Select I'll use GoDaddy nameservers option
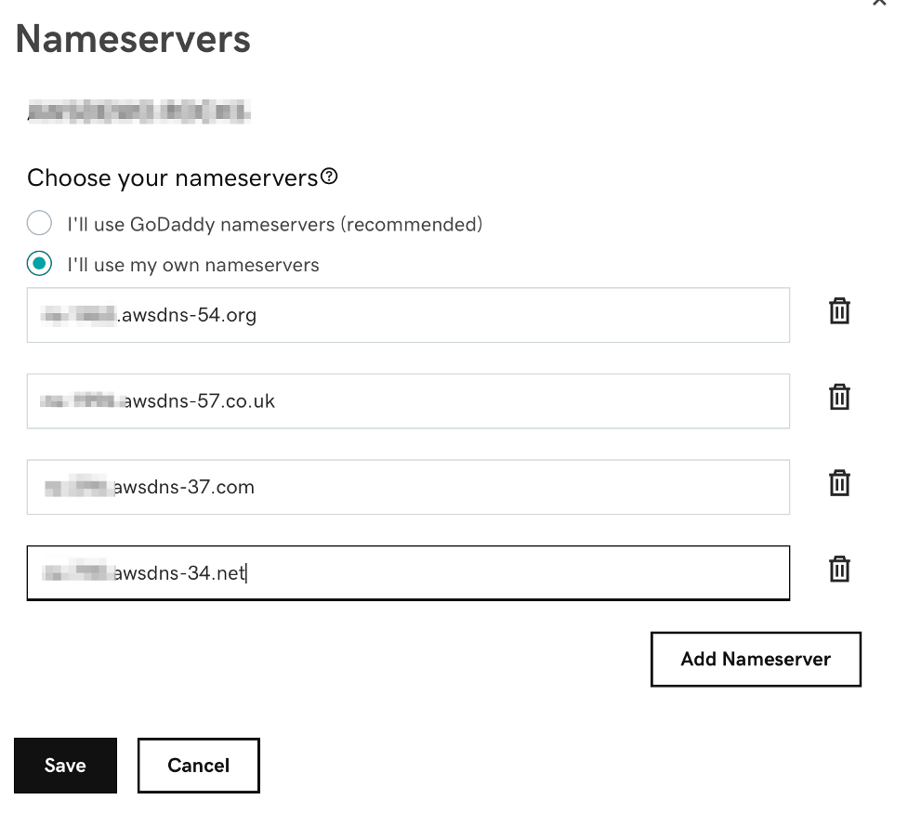Image resolution: width=908 pixels, height=826 pixels. click(x=38, y=223)
